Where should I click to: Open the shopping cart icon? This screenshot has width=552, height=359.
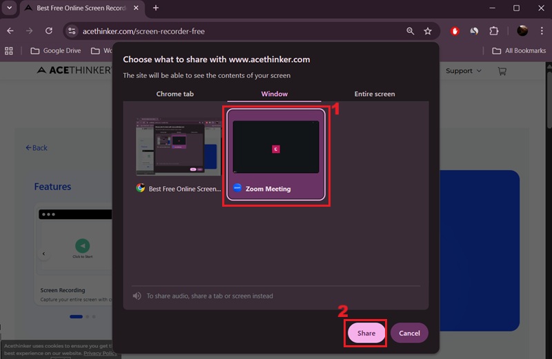pyautogui.click(x=502, y=71)
